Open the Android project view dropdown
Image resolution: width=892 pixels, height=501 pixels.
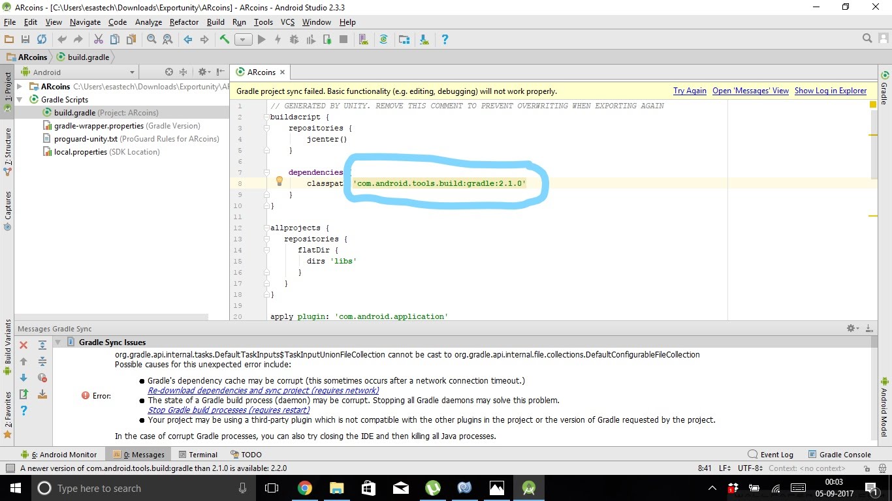click(84, 72)
